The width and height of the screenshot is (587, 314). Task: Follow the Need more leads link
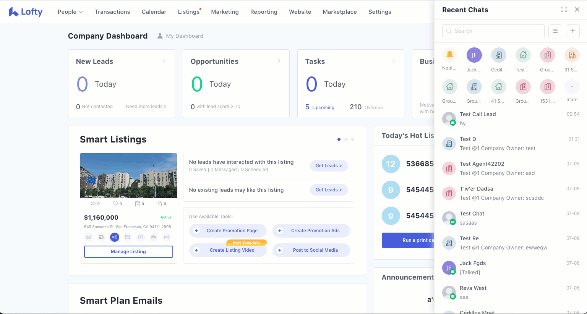tap(146, 107)
